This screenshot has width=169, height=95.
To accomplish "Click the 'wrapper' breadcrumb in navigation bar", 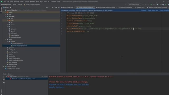I will 20,5.
